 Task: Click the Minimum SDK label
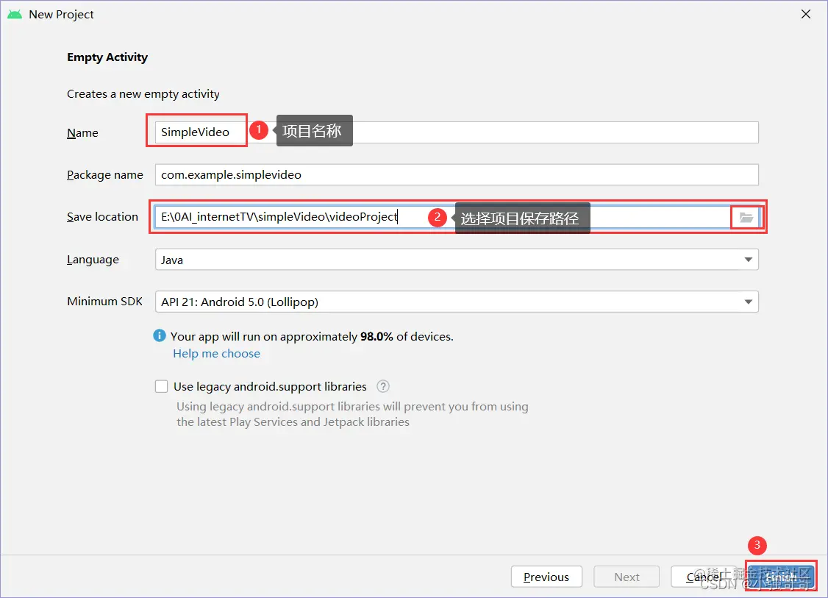(104, 301)
